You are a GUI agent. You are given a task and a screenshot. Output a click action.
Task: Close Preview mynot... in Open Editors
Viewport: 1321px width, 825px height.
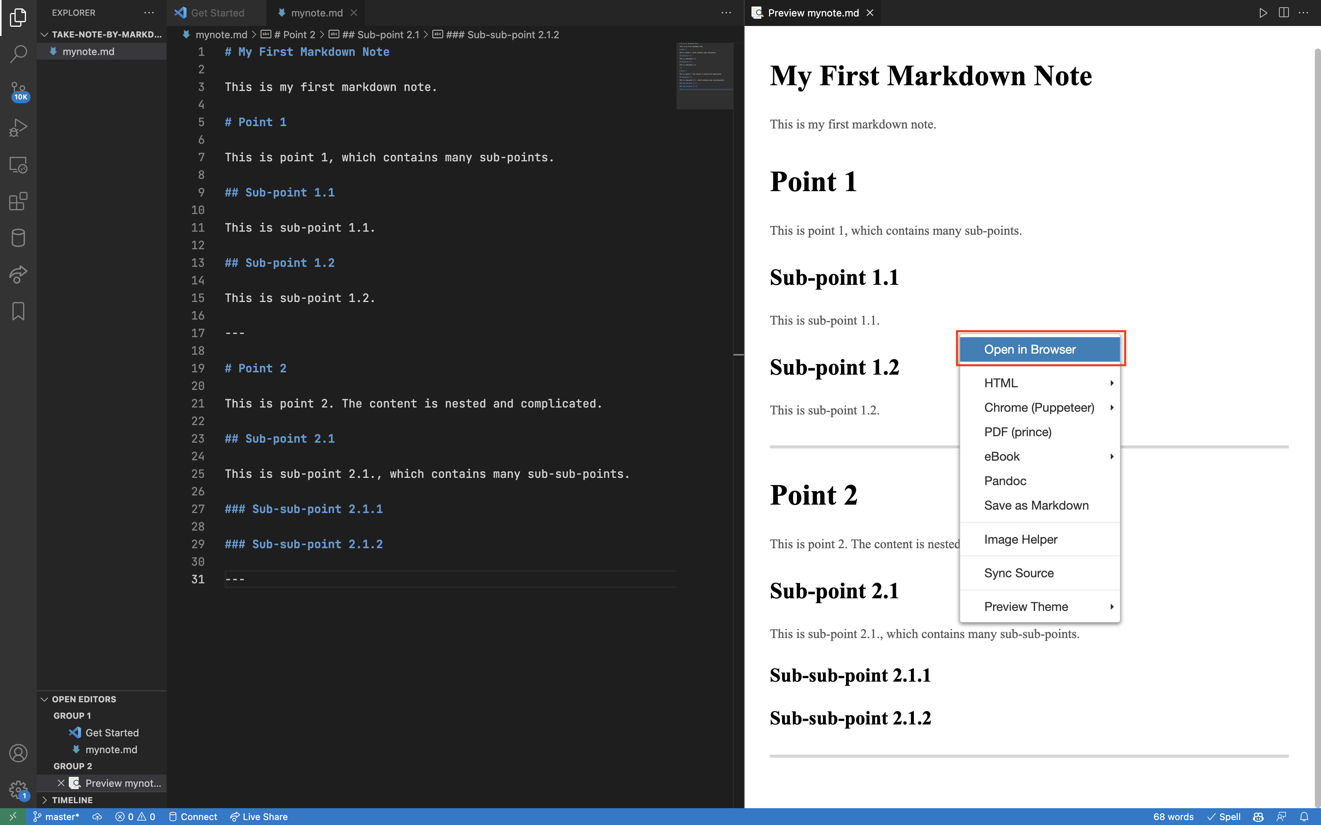point(61,783)
